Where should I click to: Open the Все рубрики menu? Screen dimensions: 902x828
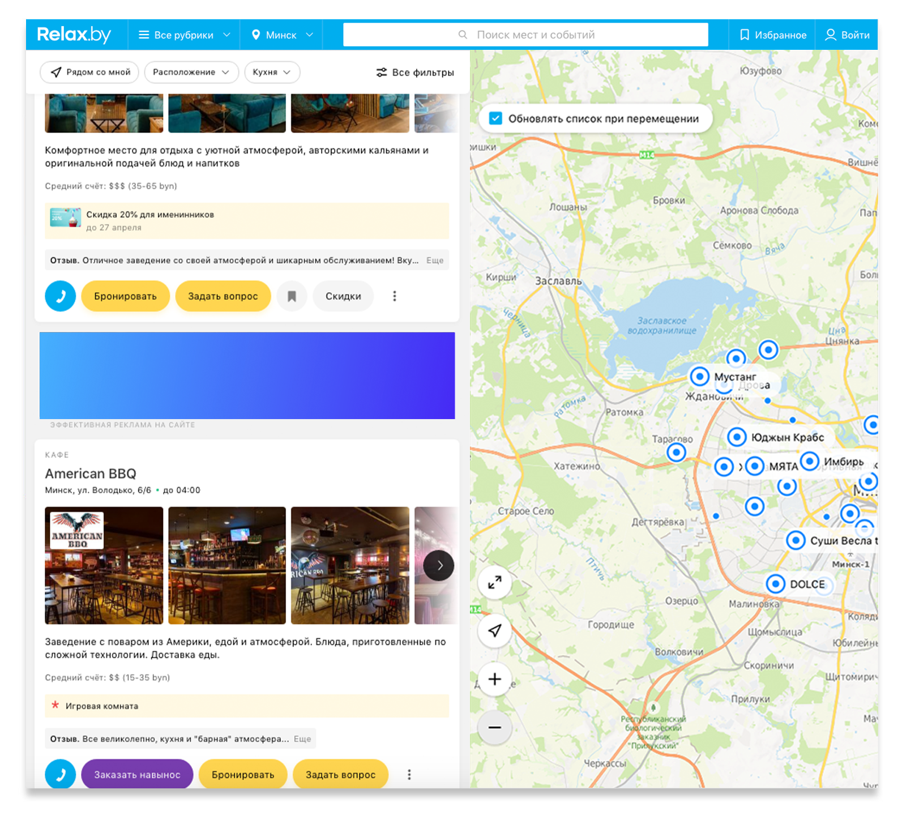(x=184, y=35)
